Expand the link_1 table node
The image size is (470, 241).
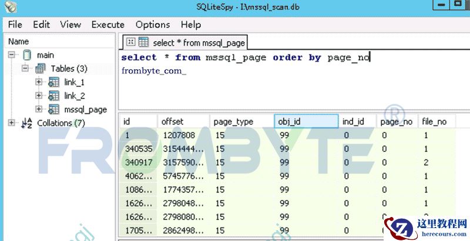(39, 82)
